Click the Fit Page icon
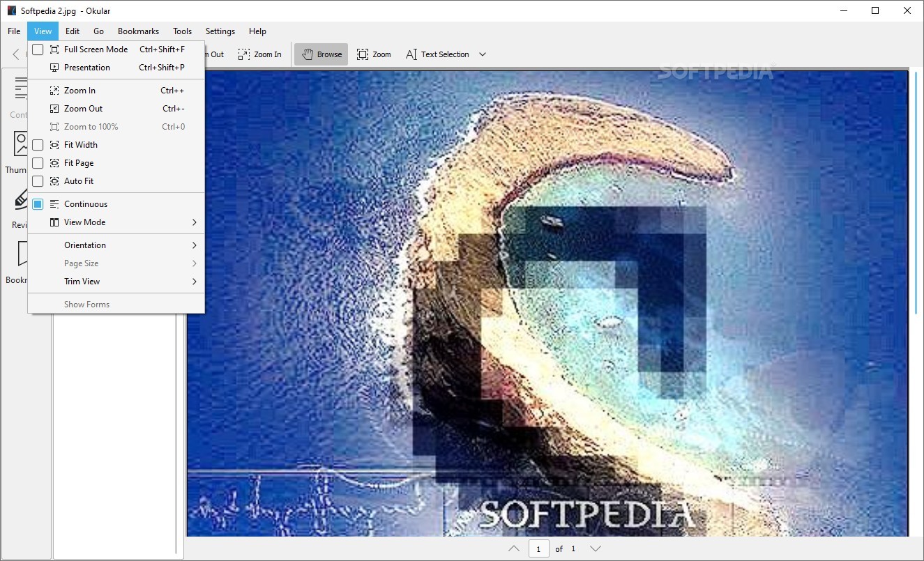The image size is (924, 561). pos(54,163)
